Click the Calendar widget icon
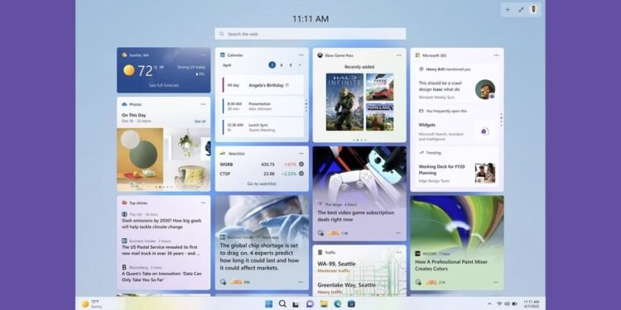Viewport: 621px width, 310px height. [x=223, y=55]
